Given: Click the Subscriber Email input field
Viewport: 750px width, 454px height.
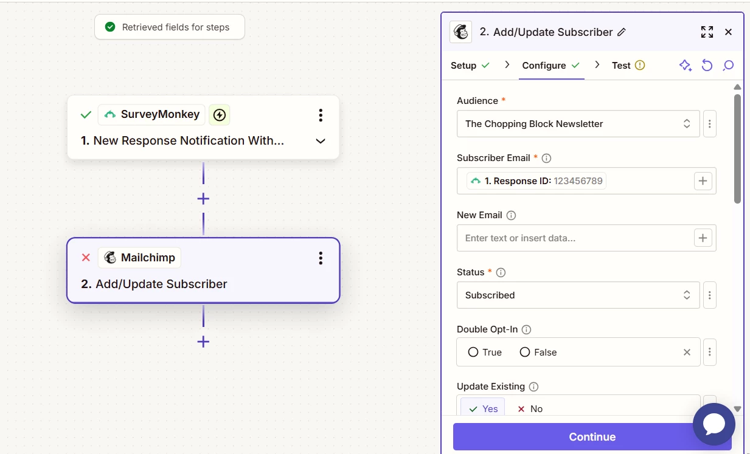Looking at the screenshot, I should point(586,181).
